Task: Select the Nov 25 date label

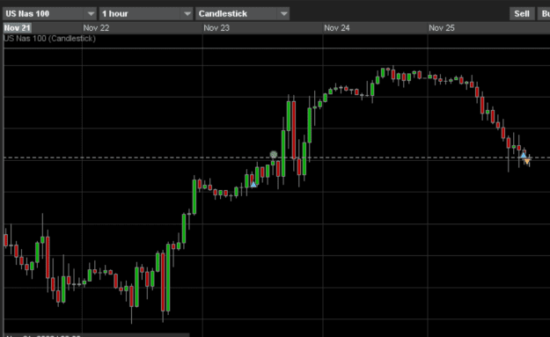Action: coord(442,27)
